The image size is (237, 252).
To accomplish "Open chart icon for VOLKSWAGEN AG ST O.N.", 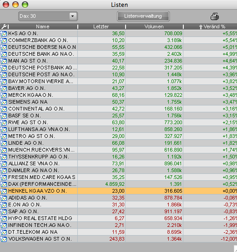I will pos(4,239).
